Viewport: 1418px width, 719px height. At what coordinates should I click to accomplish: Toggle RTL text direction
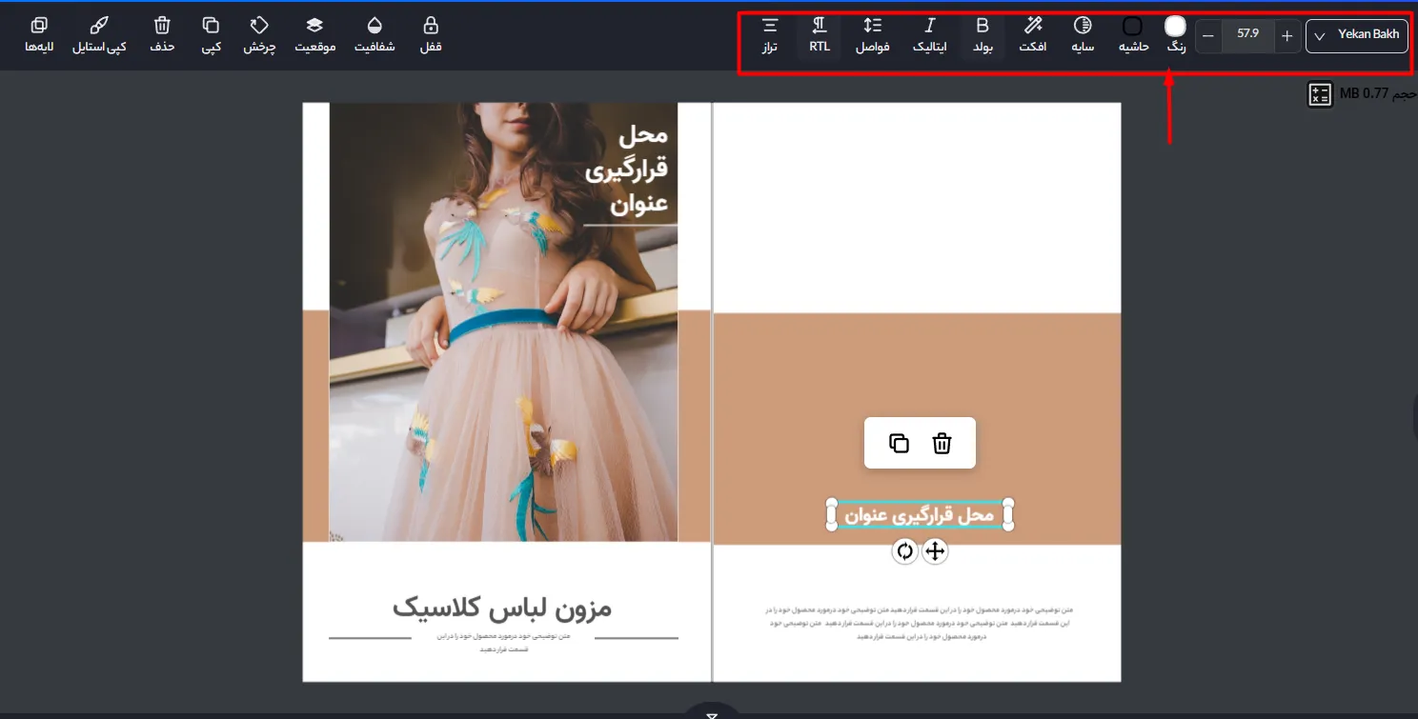(x=820, y=35)
